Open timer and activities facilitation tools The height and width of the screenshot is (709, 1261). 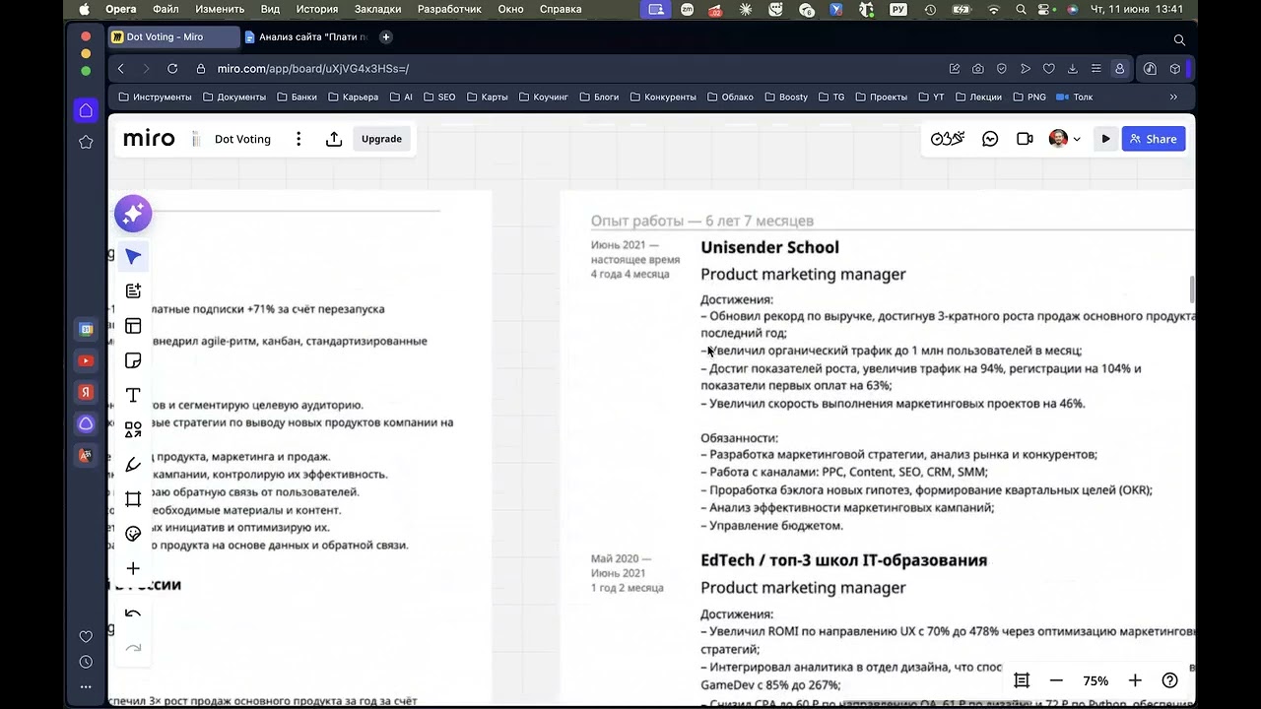tap(948, 139)
